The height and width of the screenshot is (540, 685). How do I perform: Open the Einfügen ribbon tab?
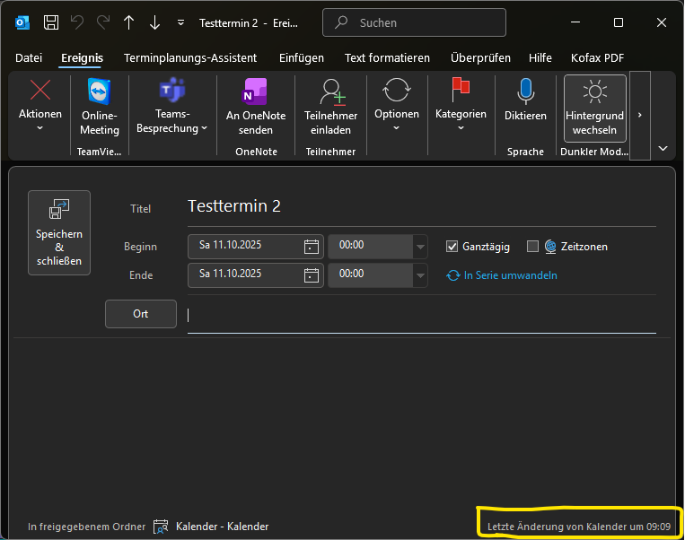(302, 57)
